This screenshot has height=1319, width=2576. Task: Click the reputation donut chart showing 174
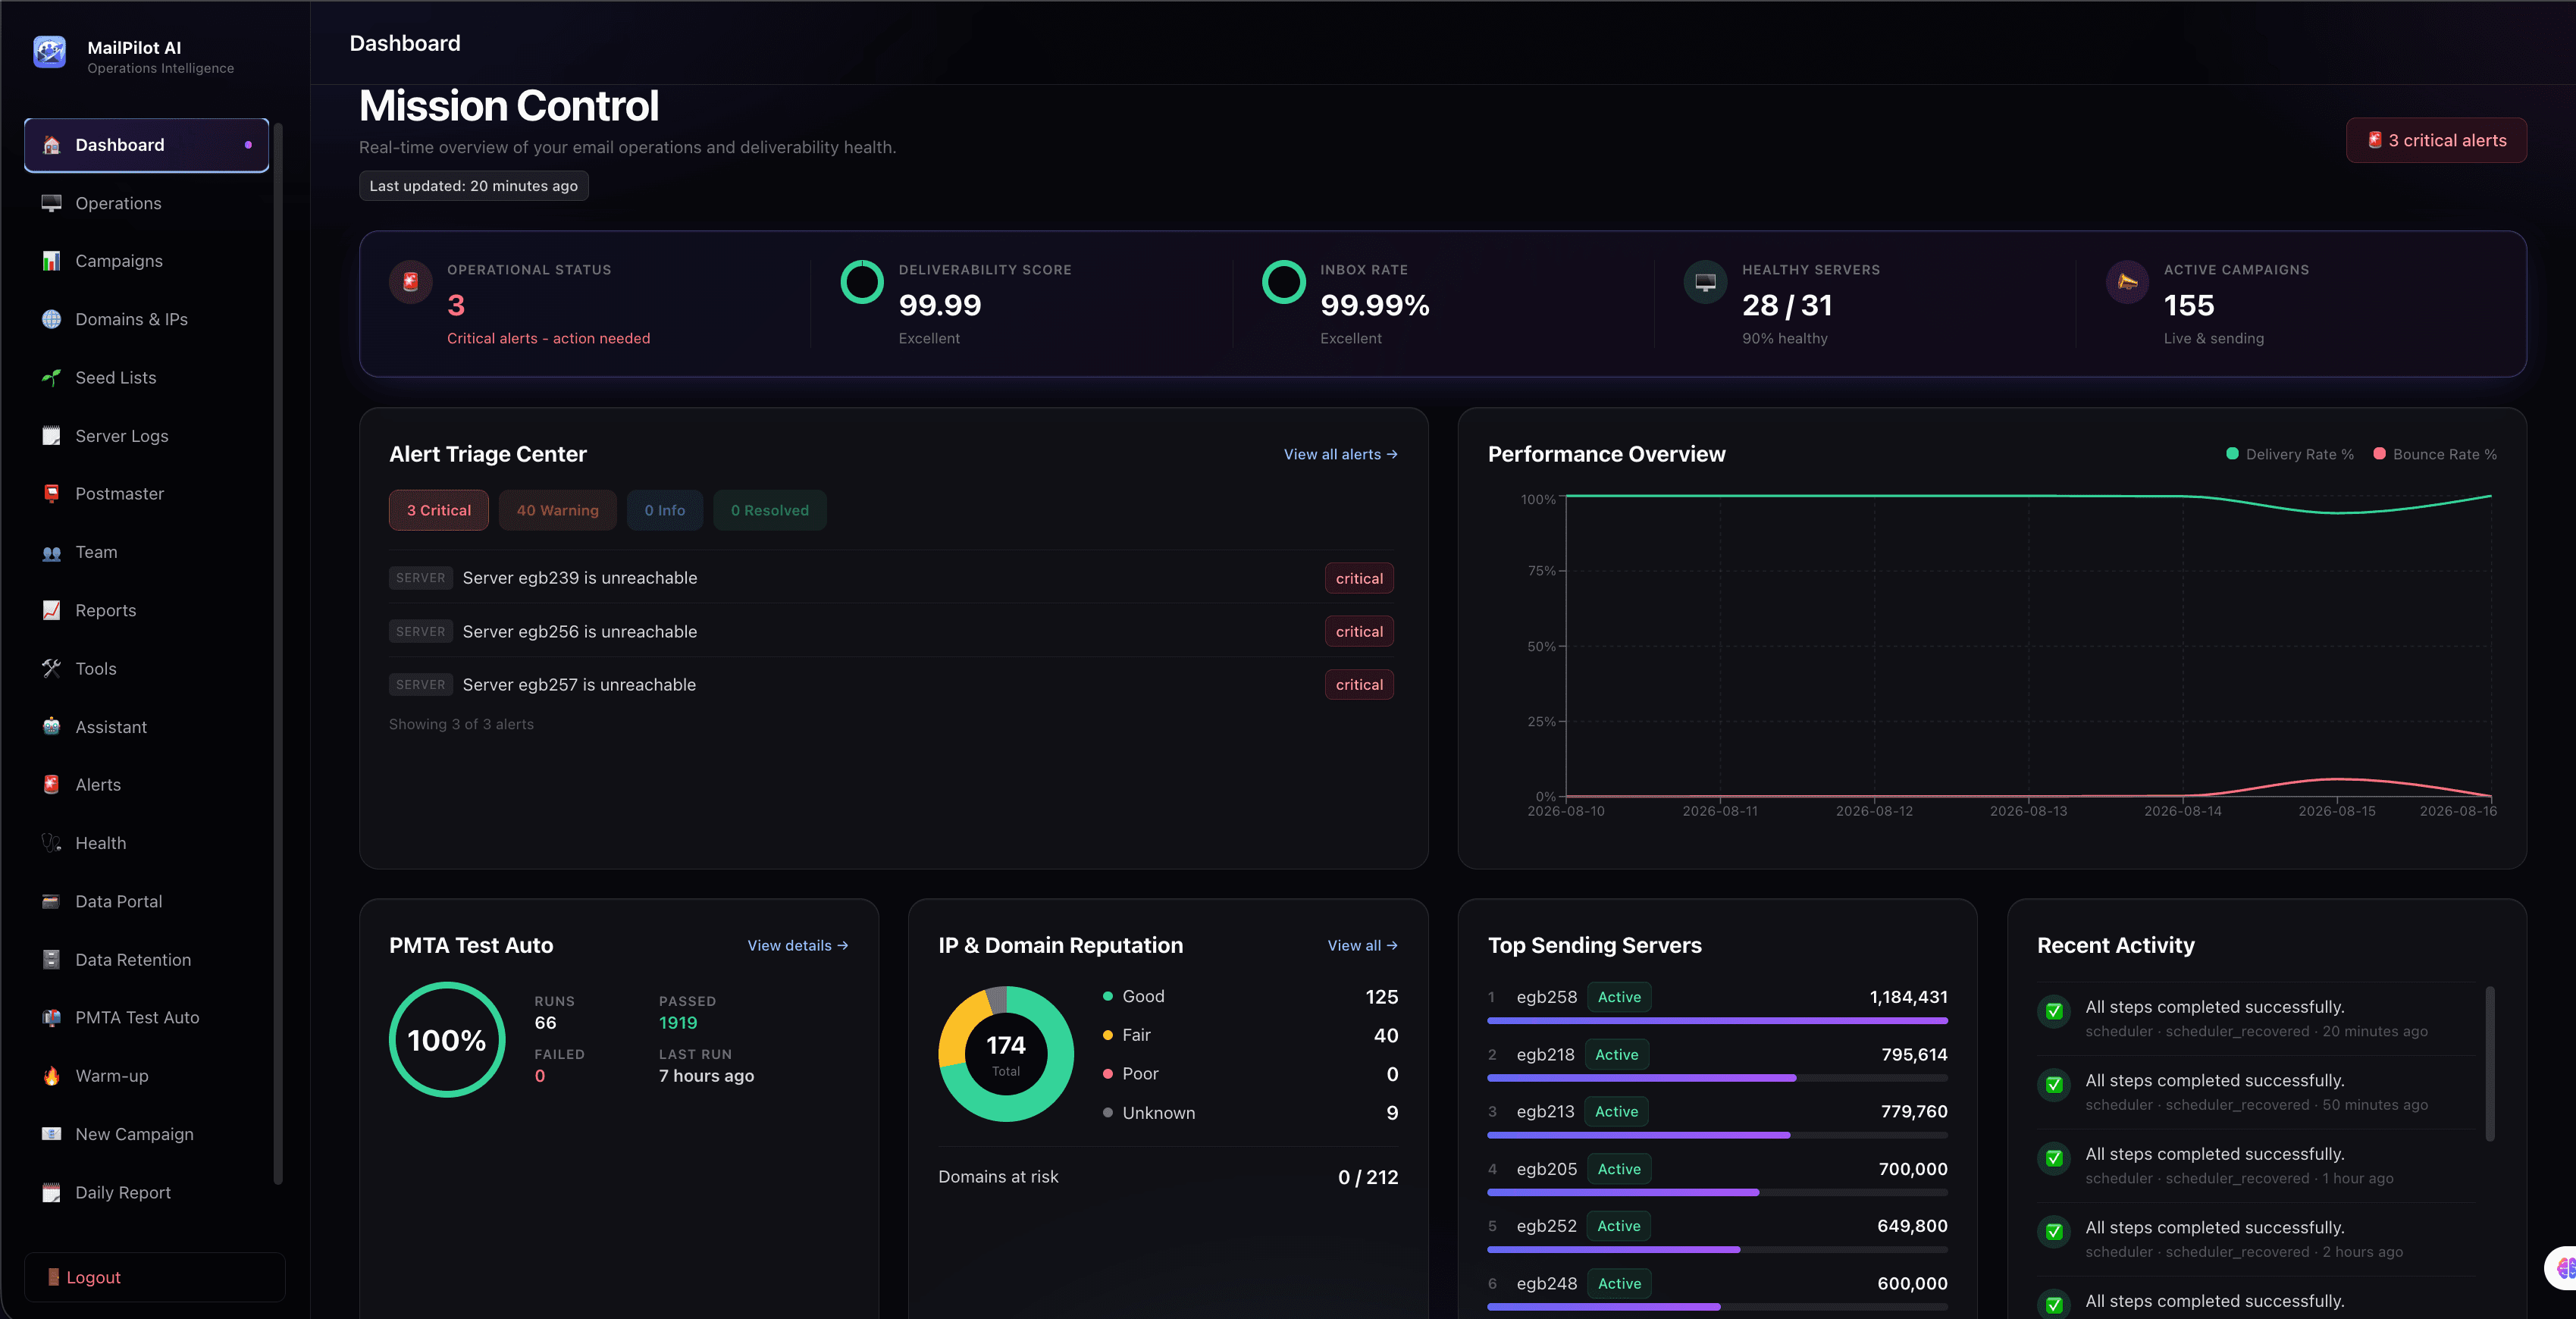pos(1006,1054)
